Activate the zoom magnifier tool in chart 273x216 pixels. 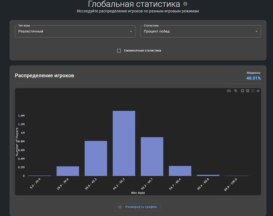click(236, 91)
